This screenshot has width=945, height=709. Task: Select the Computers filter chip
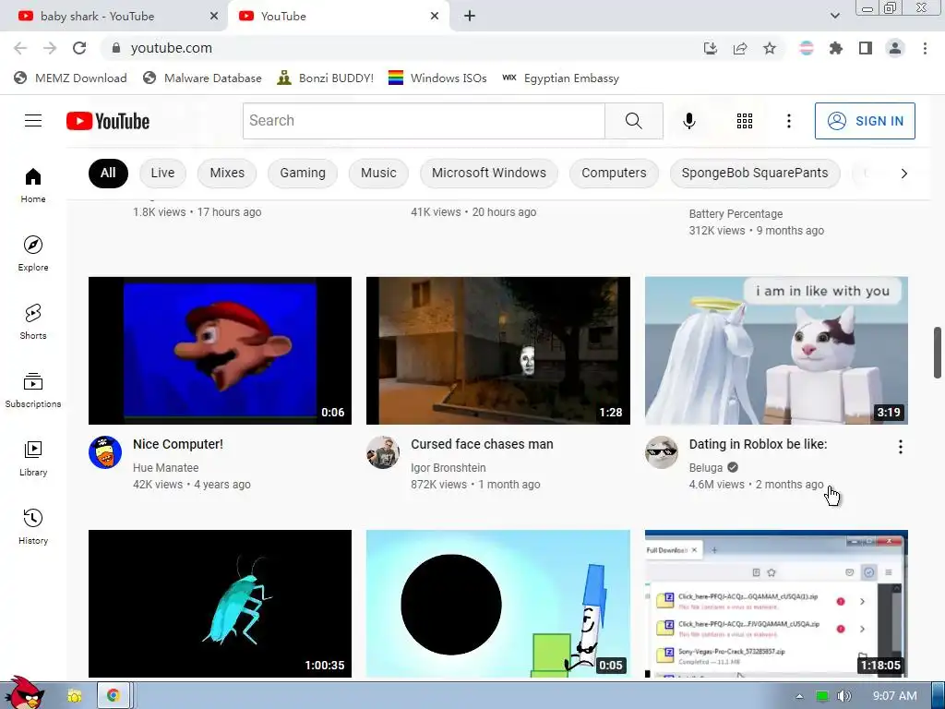pos(614,173)
